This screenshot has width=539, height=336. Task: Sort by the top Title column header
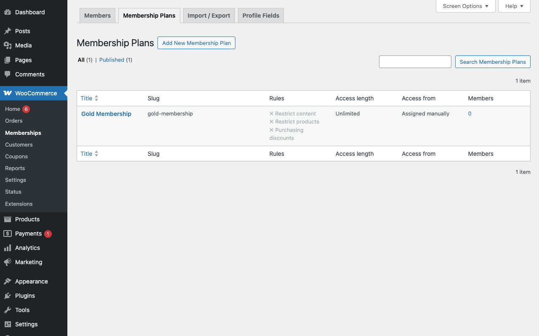pyautogui.click(x=86, y=98)
